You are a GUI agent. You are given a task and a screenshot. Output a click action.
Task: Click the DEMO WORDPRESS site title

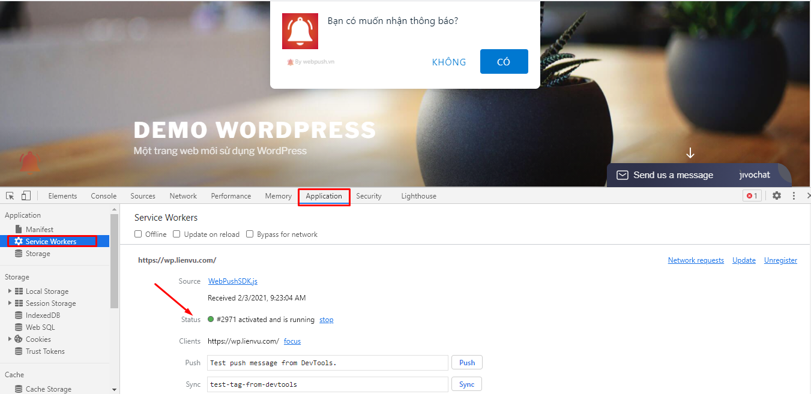[255, 130]
